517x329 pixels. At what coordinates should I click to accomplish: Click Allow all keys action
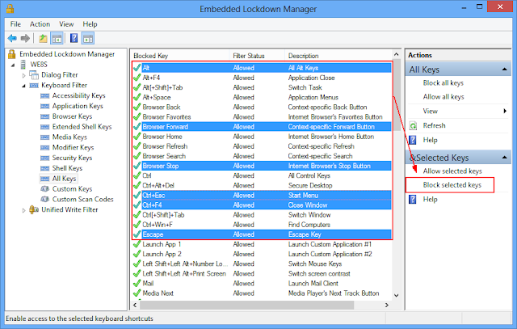(x=443, y=97)
